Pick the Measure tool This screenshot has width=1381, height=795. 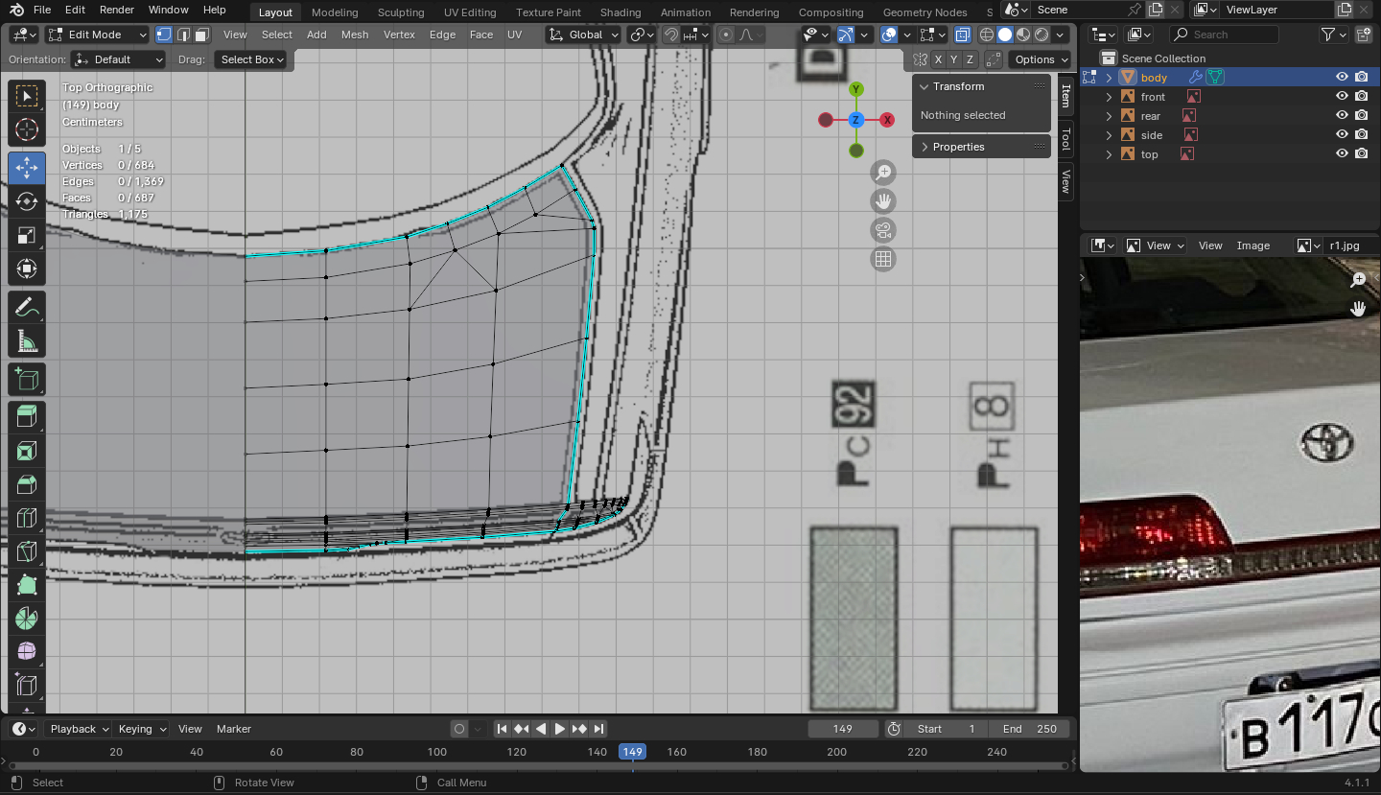click(27, 341)
